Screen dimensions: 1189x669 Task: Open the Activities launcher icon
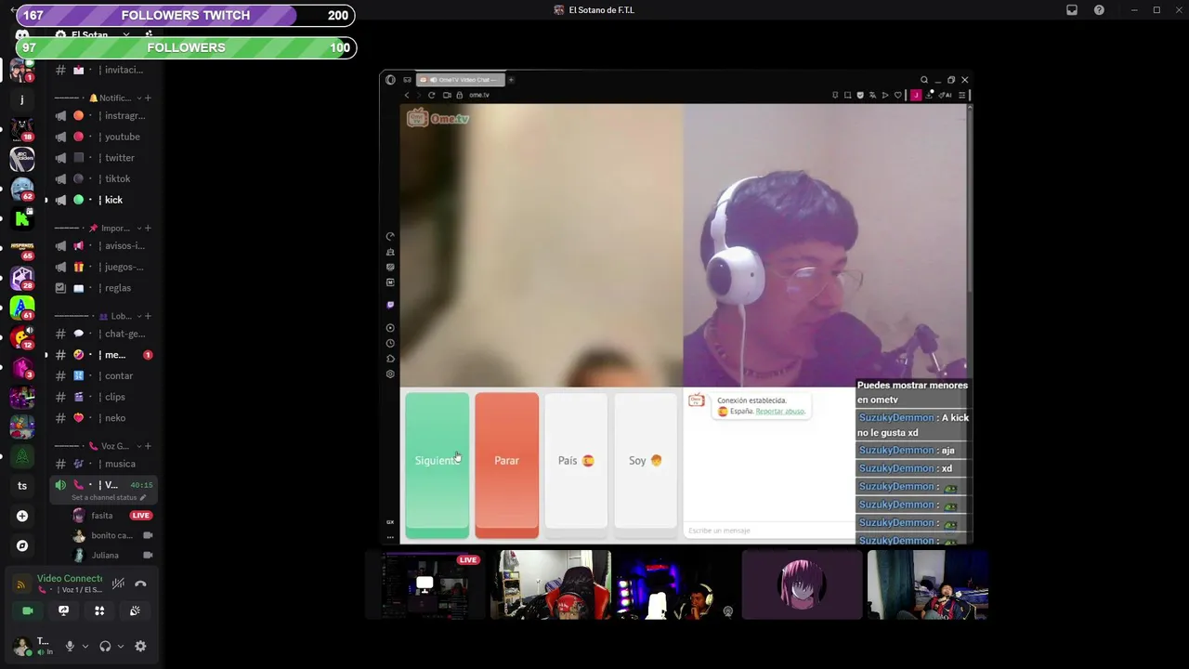pos(99,610)
